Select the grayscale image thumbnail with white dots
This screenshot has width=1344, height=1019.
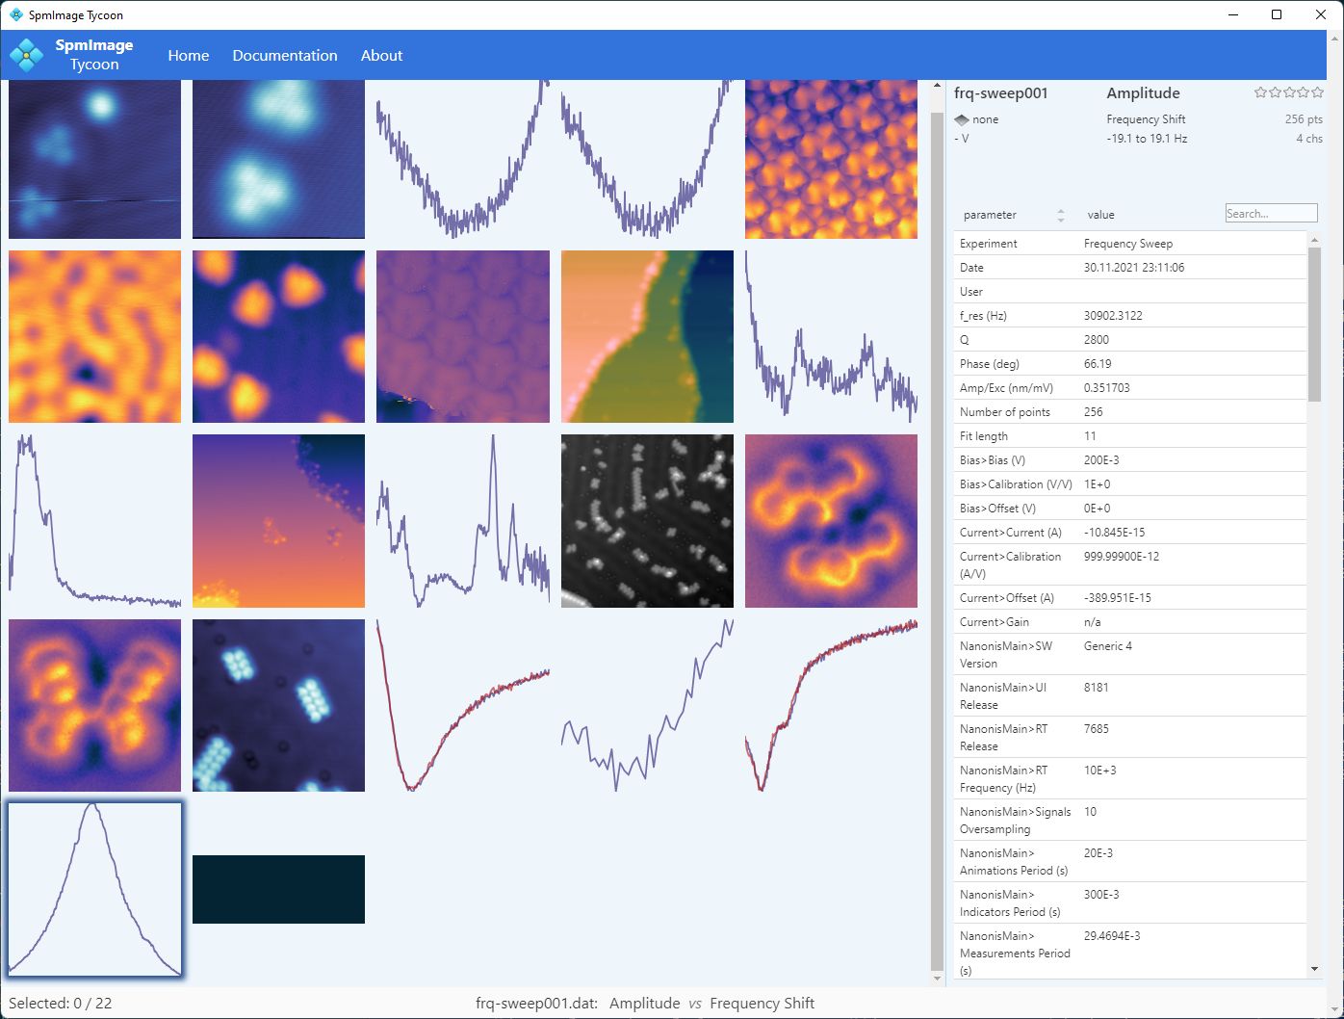point(647,521)
